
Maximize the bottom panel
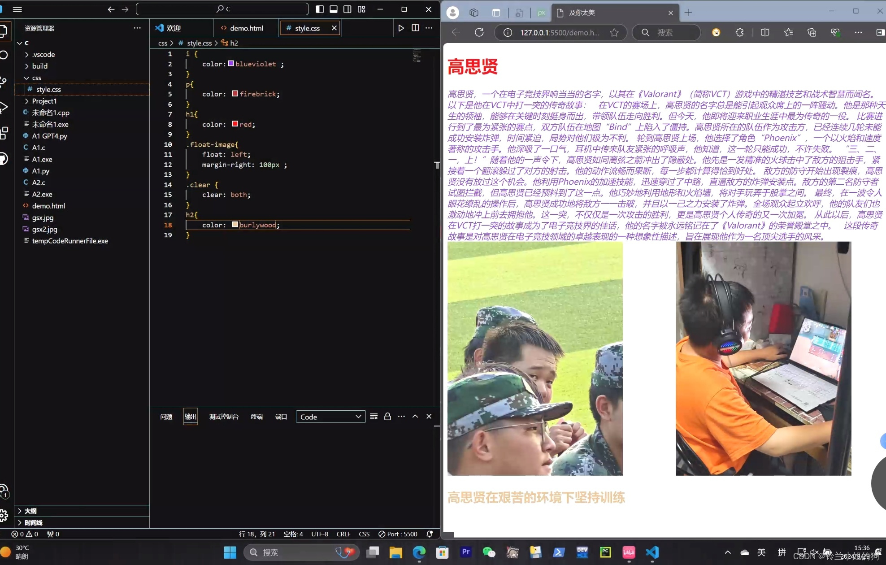click(x=415, y=417)
